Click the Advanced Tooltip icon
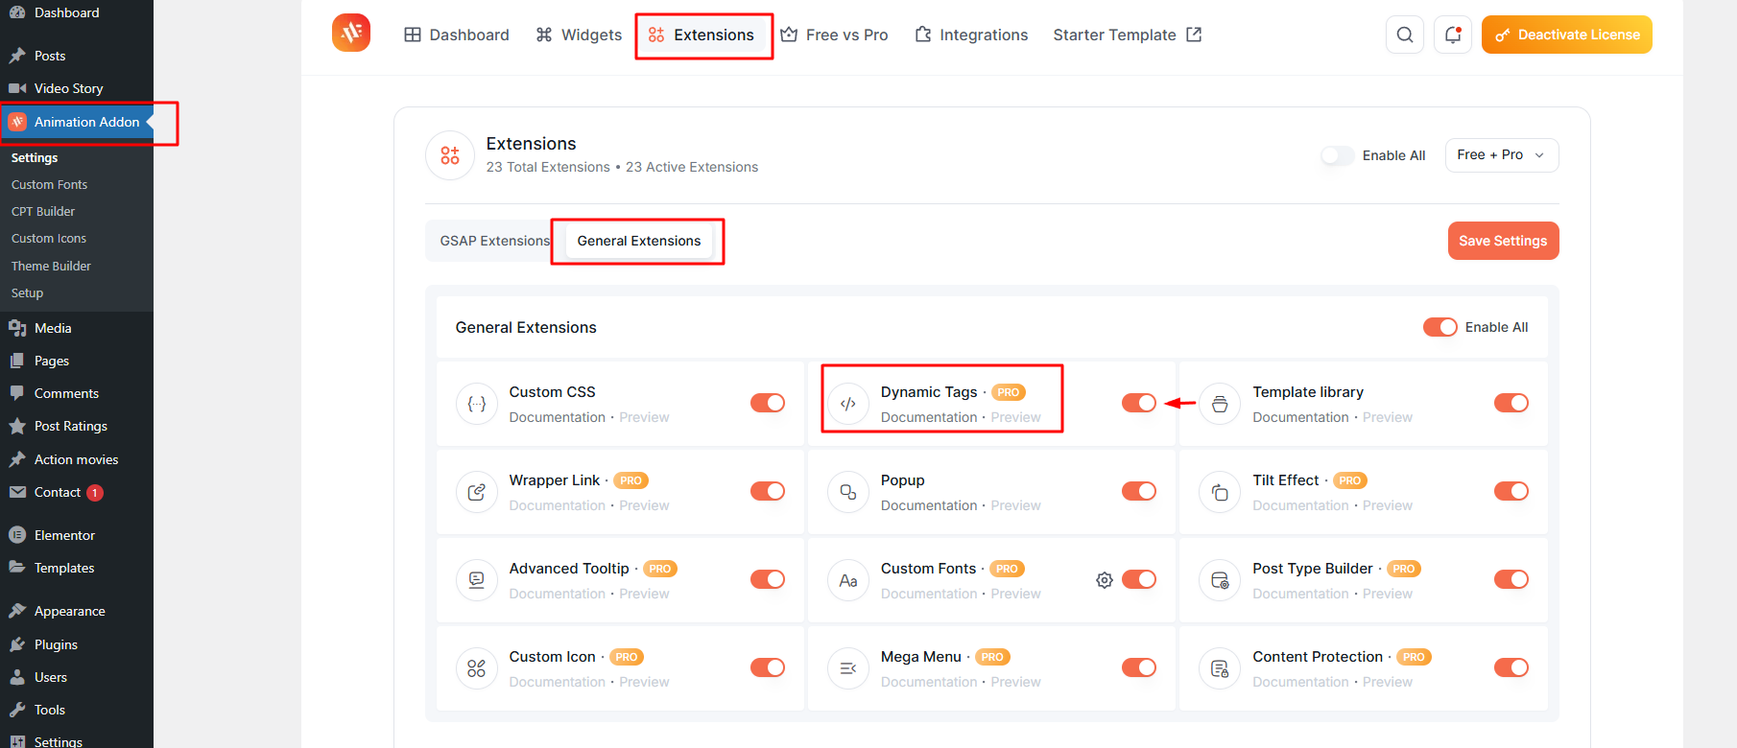Viewport: 1737px width, 748px height. click(x=477, y=580)
